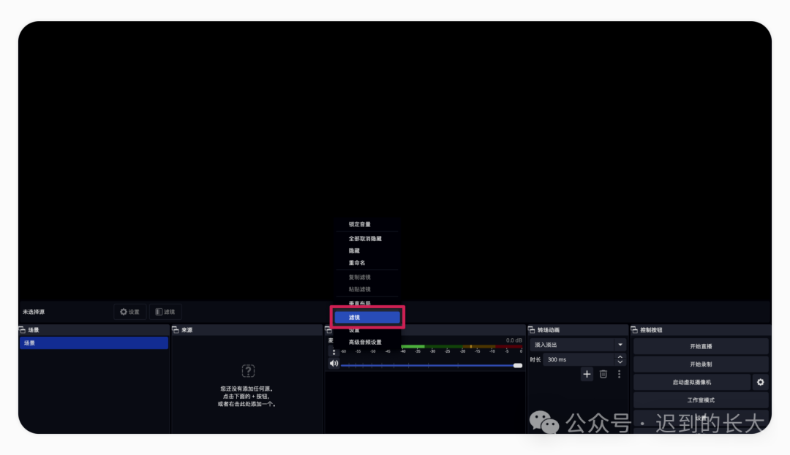Image resolution: width=790 pixels, height=455 pixels.
Task: Choose 高级音频设置 from context menu
Action: click(x=365, y=342)
